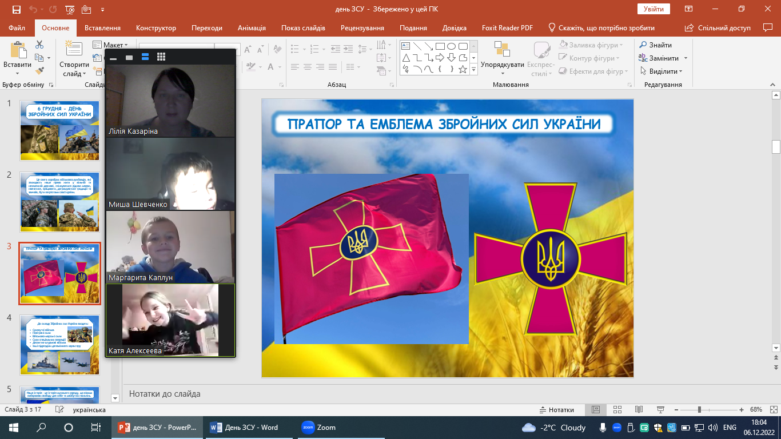Screen dimensions: 781x439
Task: Toggle normal view button in status bar
Action: 595,410
